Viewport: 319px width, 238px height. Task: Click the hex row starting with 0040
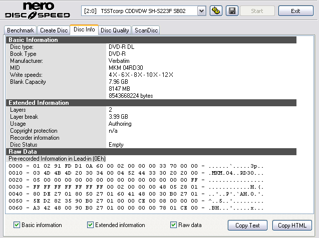click(136, 194)
